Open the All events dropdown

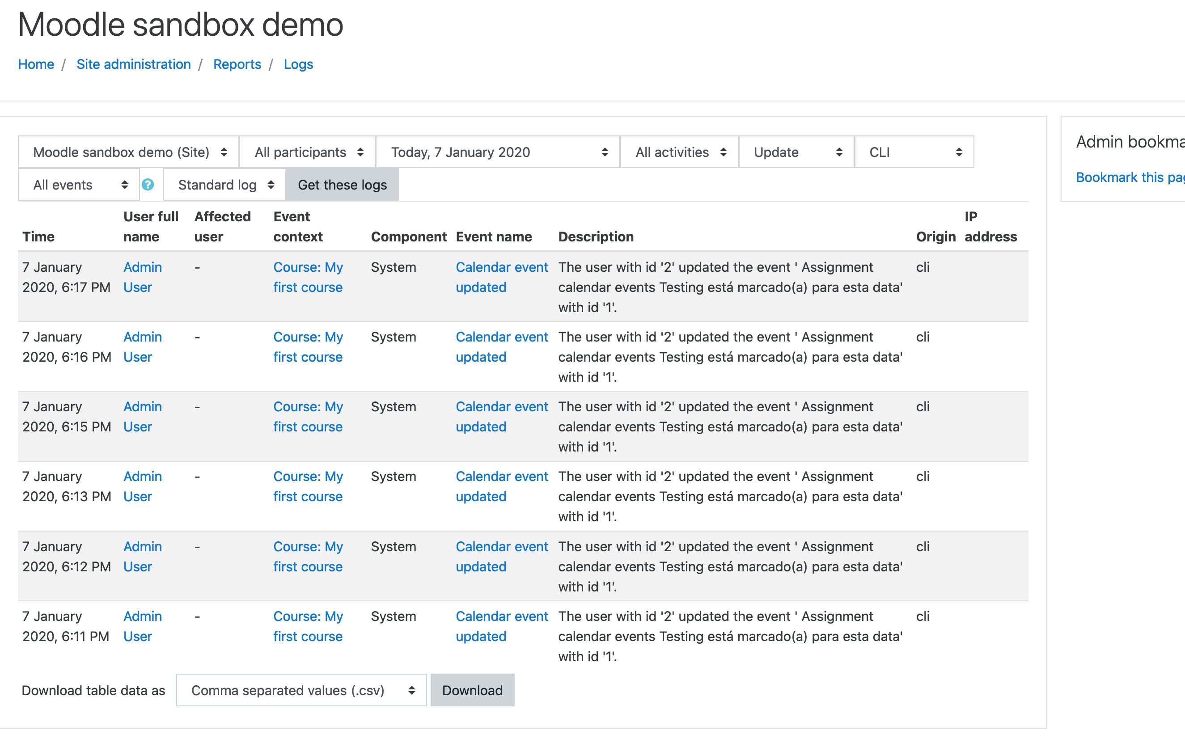click(79, 185)
